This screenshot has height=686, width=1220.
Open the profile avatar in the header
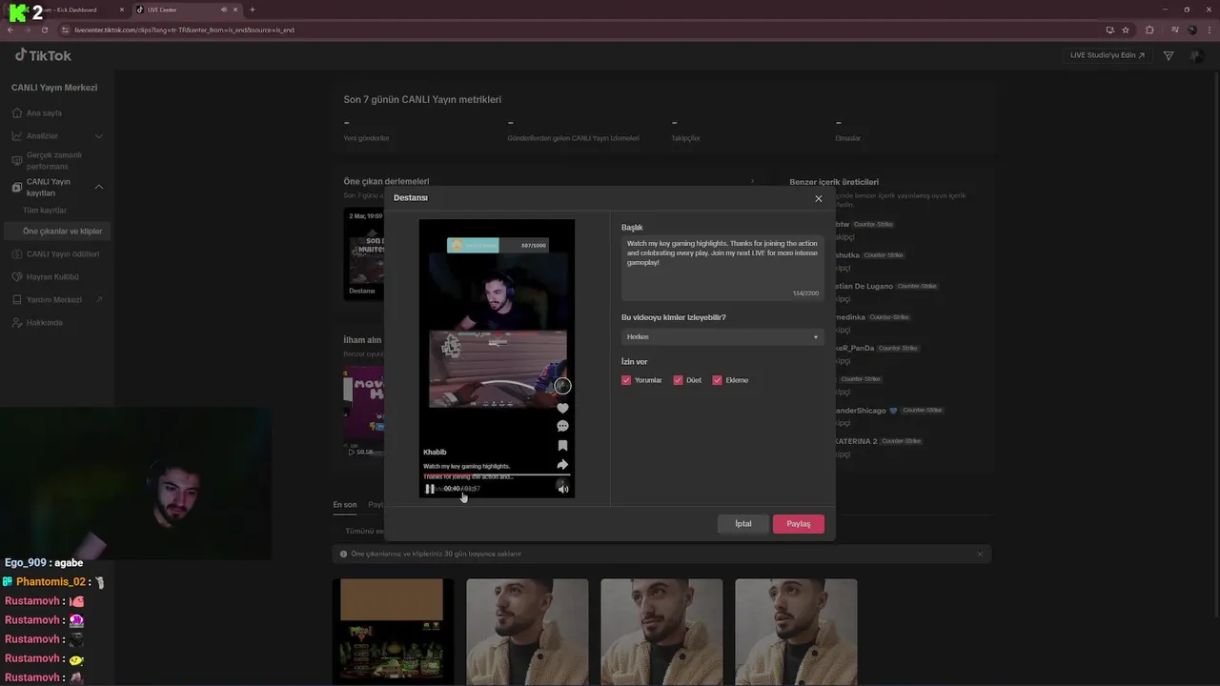(1196, 56)
